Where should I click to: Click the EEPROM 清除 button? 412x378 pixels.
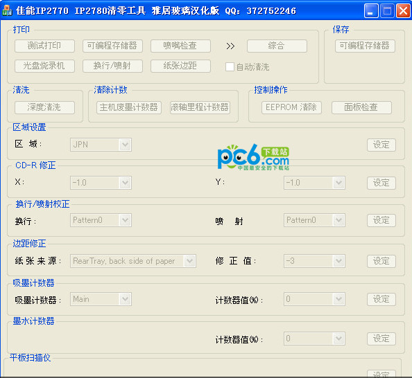(291, 107)
